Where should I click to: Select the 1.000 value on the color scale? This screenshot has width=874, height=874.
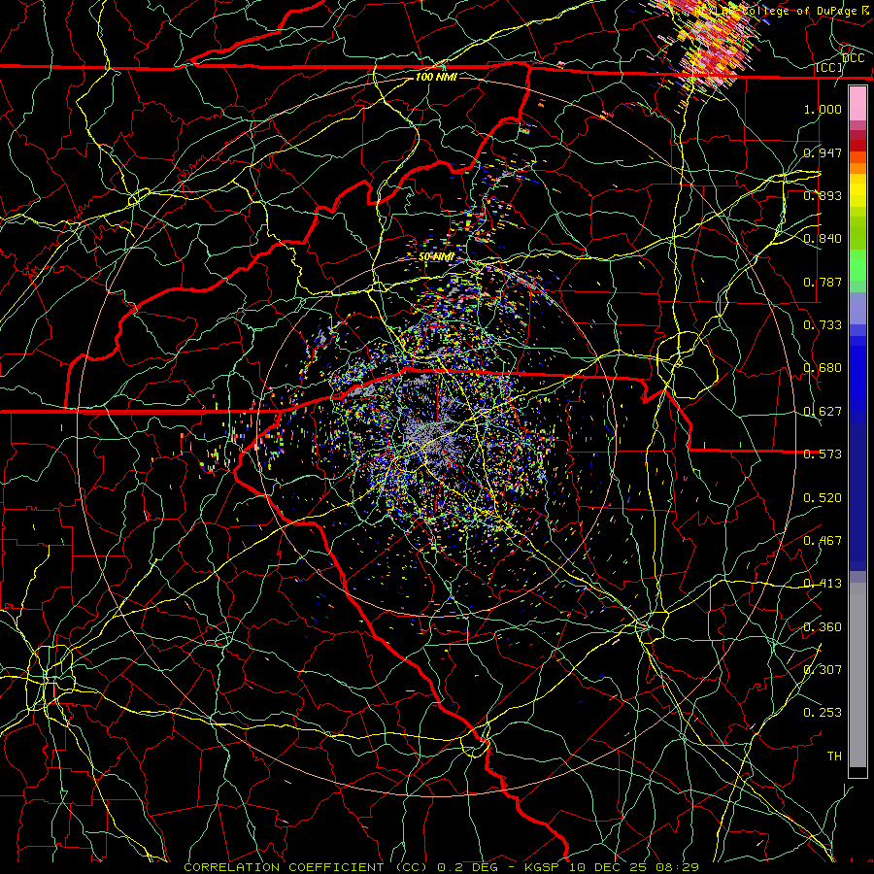tap(823, 109)
